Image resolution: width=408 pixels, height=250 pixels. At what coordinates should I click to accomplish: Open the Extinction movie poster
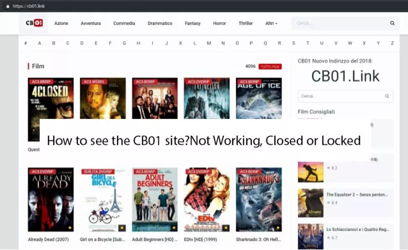coord(207,99)
